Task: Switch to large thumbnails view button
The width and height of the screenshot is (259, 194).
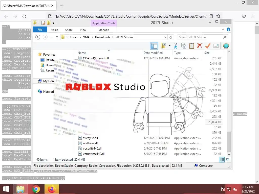Action: point(227,159)
